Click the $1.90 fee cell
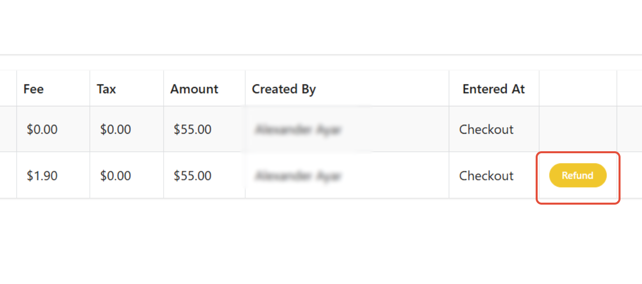 [x=42, y=176]
